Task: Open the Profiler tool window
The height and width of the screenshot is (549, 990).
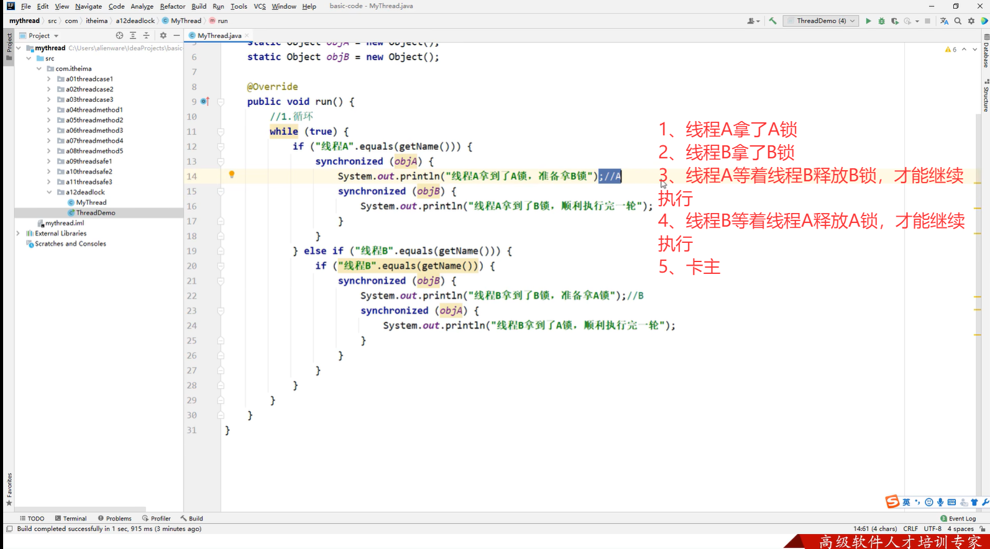Action: pos(156,519)
